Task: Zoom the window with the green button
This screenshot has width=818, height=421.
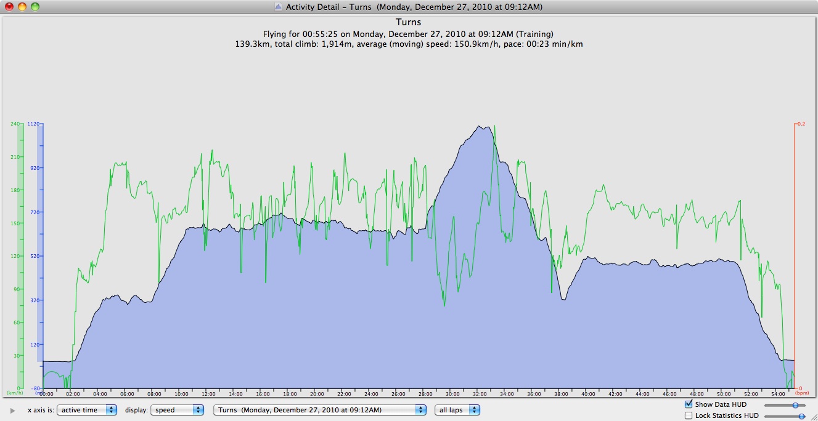Action: 35,7
